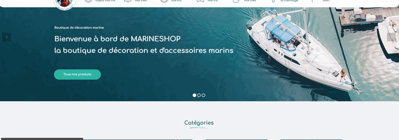Open the accastillage menu
Screen dimensions: 399x140
pyautogui.click(x=289, y=1)
